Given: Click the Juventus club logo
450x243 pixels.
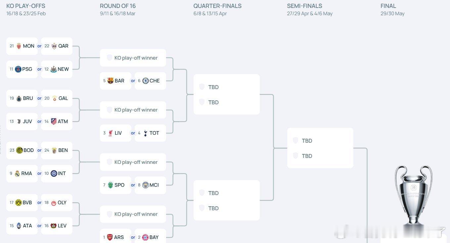Looking at the screenshot, I should pyautogui.click(x=19, y=121).
